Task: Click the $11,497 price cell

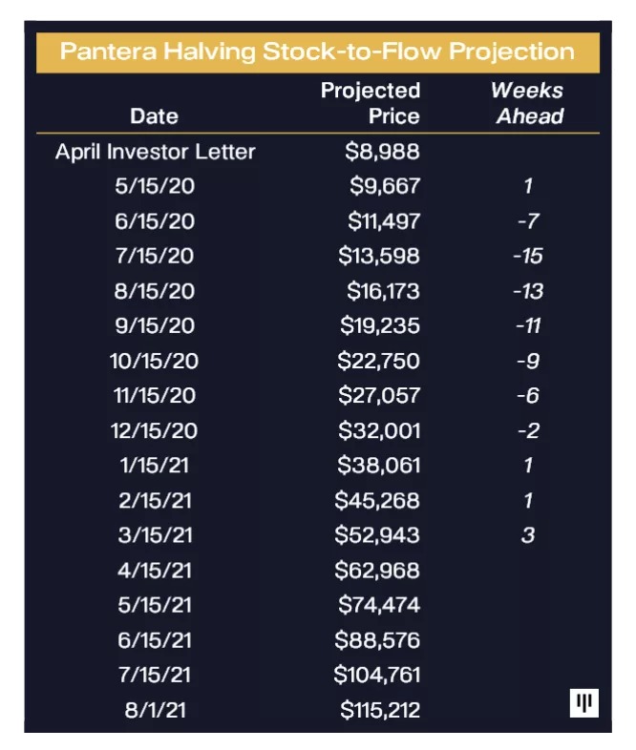Action: tap(383, 221)
